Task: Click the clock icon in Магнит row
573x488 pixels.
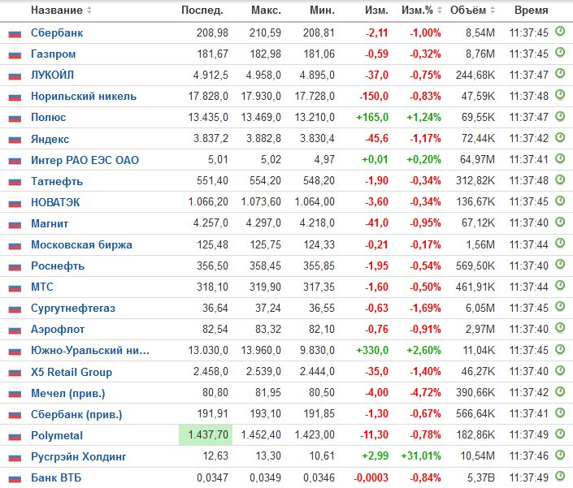Action: [560, 222]
